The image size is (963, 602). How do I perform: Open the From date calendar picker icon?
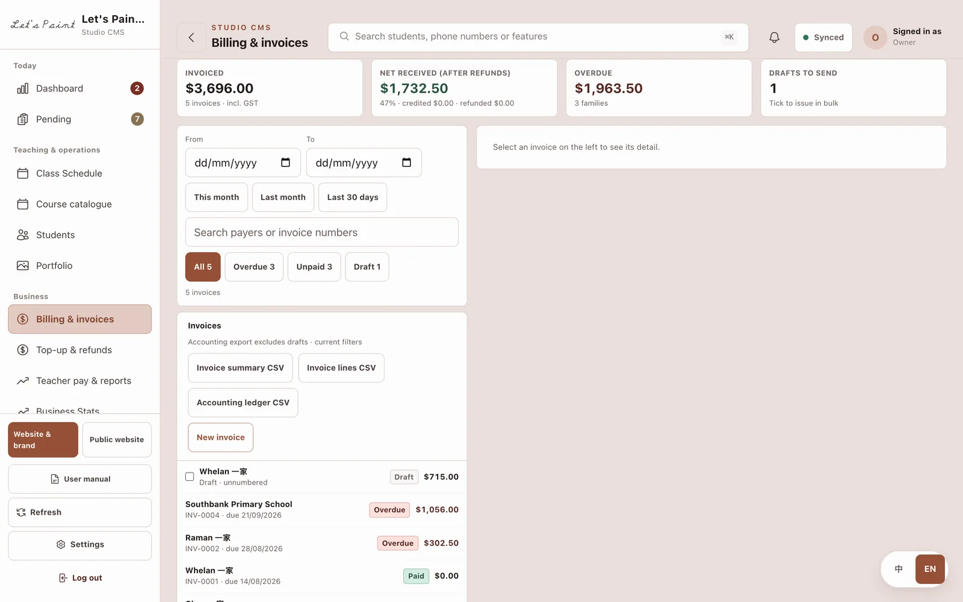click(285, 163)
